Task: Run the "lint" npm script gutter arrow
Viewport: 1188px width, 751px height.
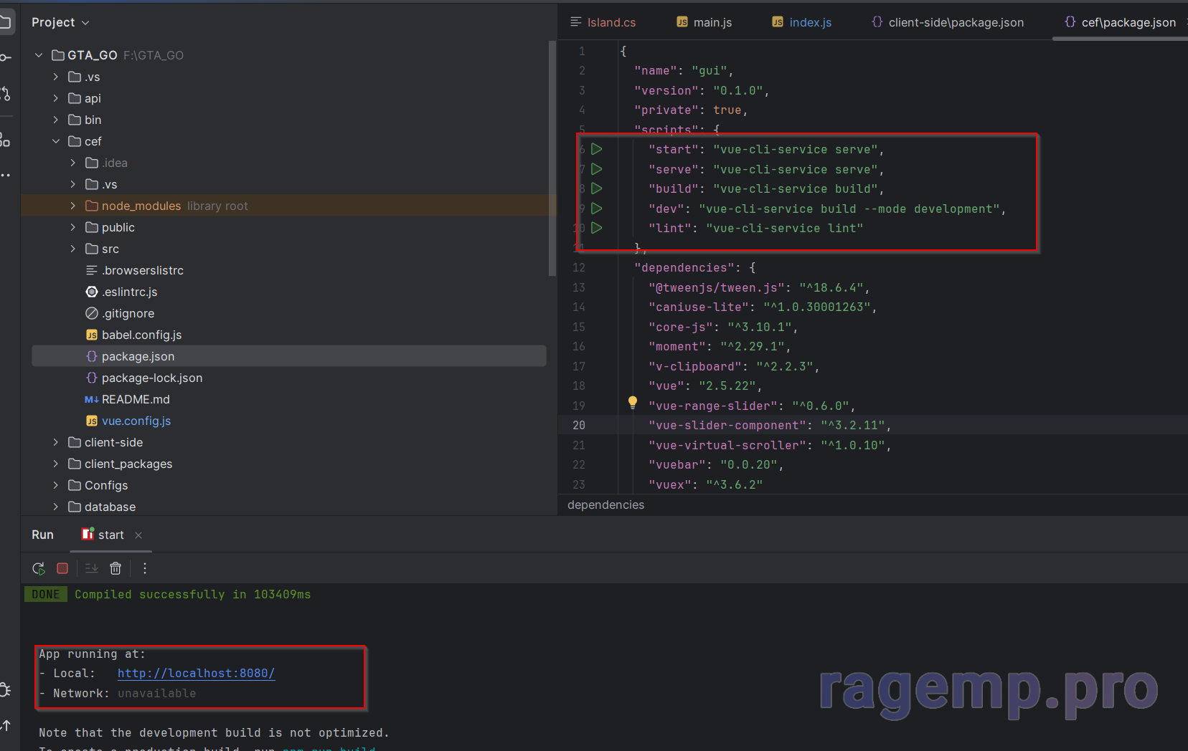Action: [x=596, y=228]
